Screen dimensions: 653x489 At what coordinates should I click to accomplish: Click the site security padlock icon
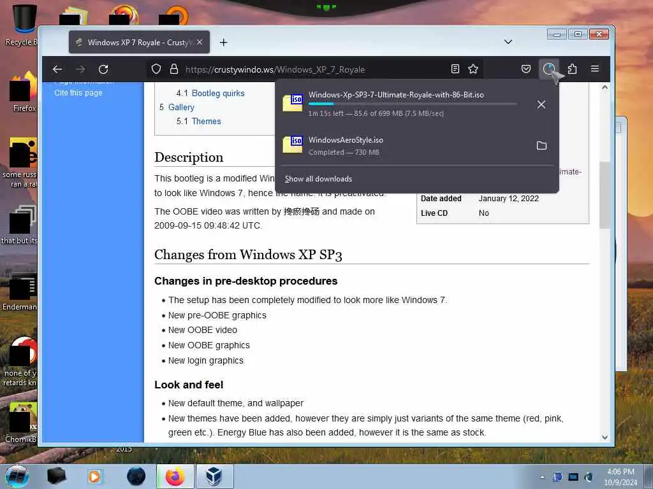[174, 69]
